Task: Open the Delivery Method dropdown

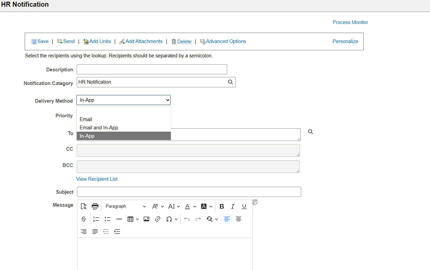Action: [123, 100]
